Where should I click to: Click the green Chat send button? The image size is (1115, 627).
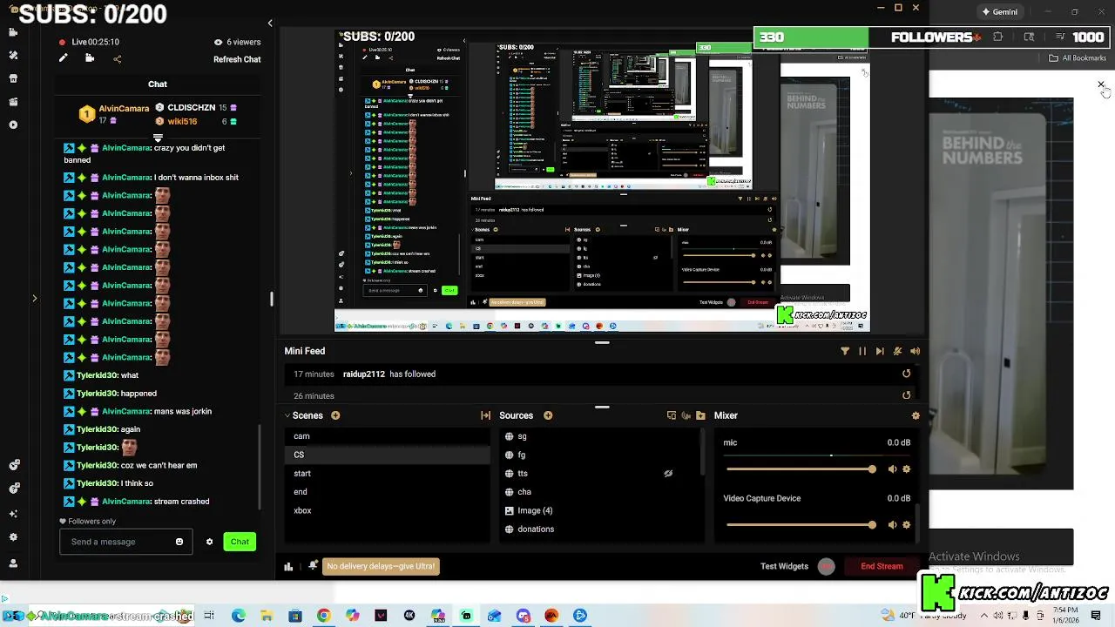tap(240, 542)
